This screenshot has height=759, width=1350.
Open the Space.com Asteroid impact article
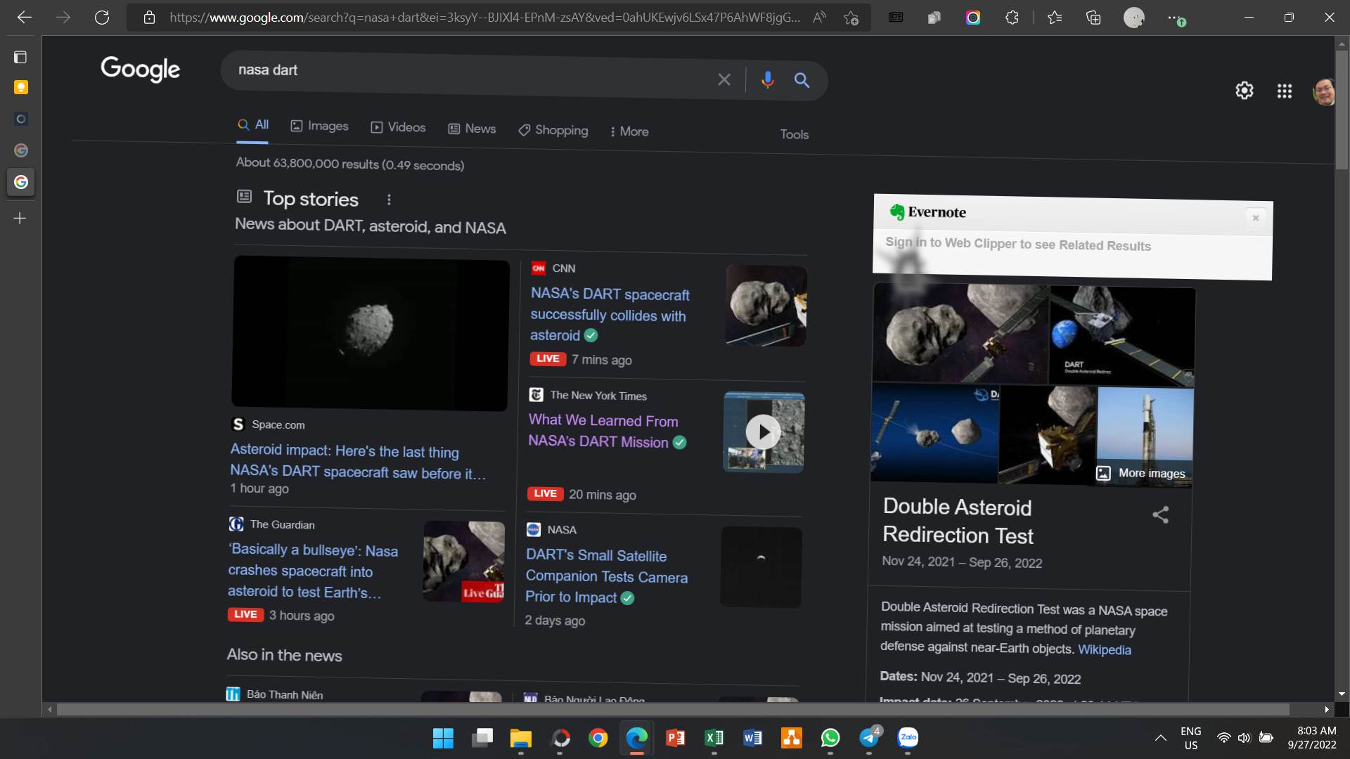[x=358, y=461]
